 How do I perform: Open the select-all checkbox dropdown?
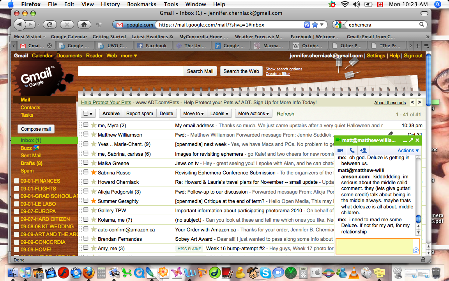point(88,114)
